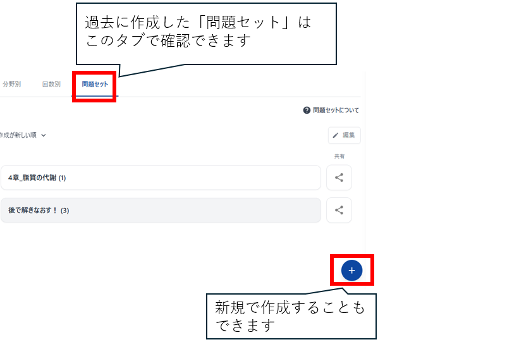Click the 編集 edit button
The image size is (531, 342).
tap(344, 135)
